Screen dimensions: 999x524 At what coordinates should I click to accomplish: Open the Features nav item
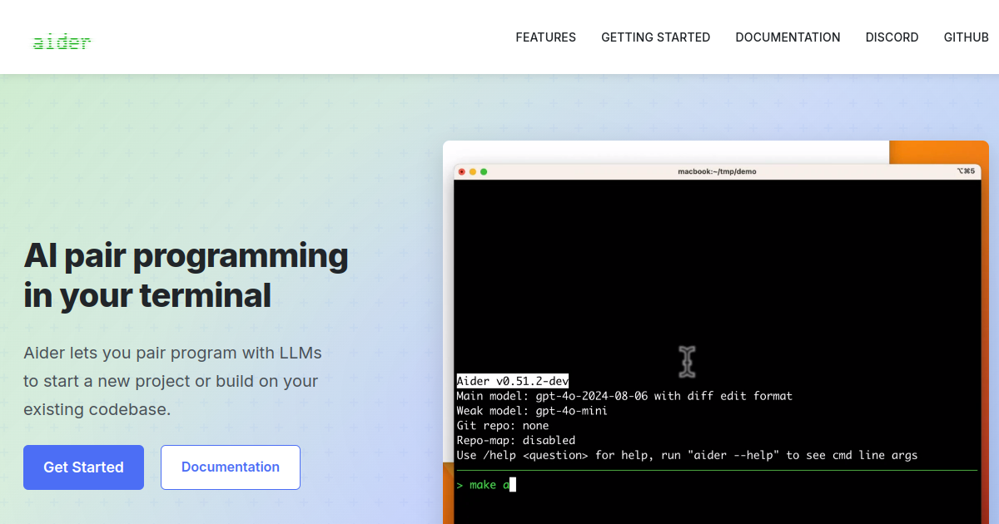click(545, 37)
